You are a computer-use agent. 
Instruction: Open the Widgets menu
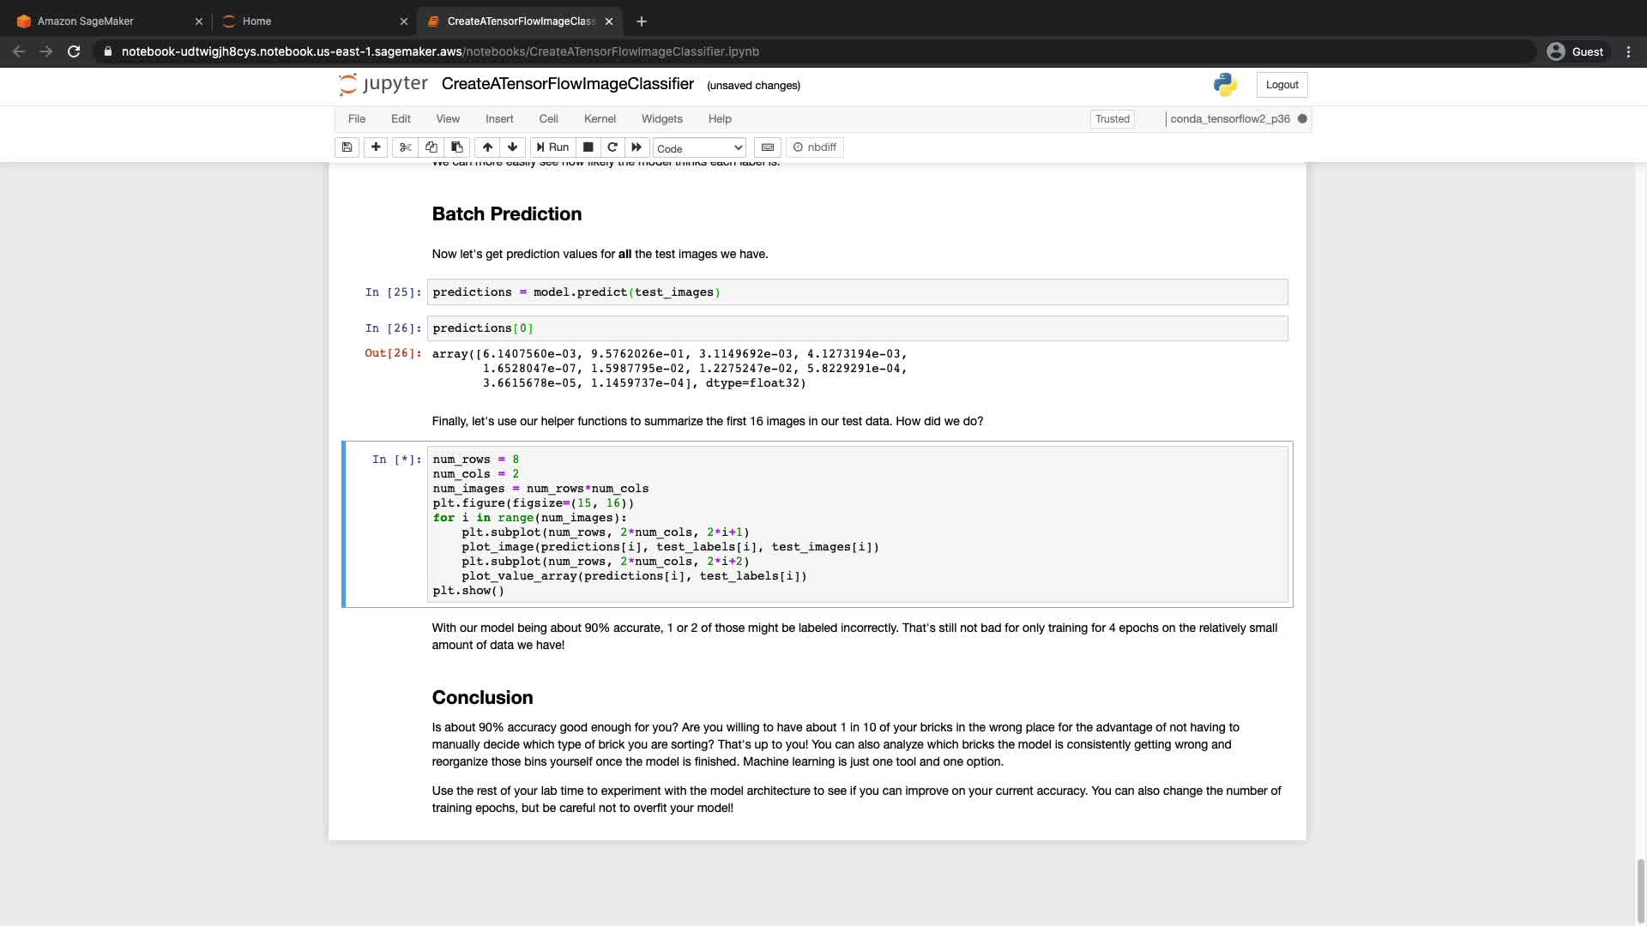click(x=661, y=119)
